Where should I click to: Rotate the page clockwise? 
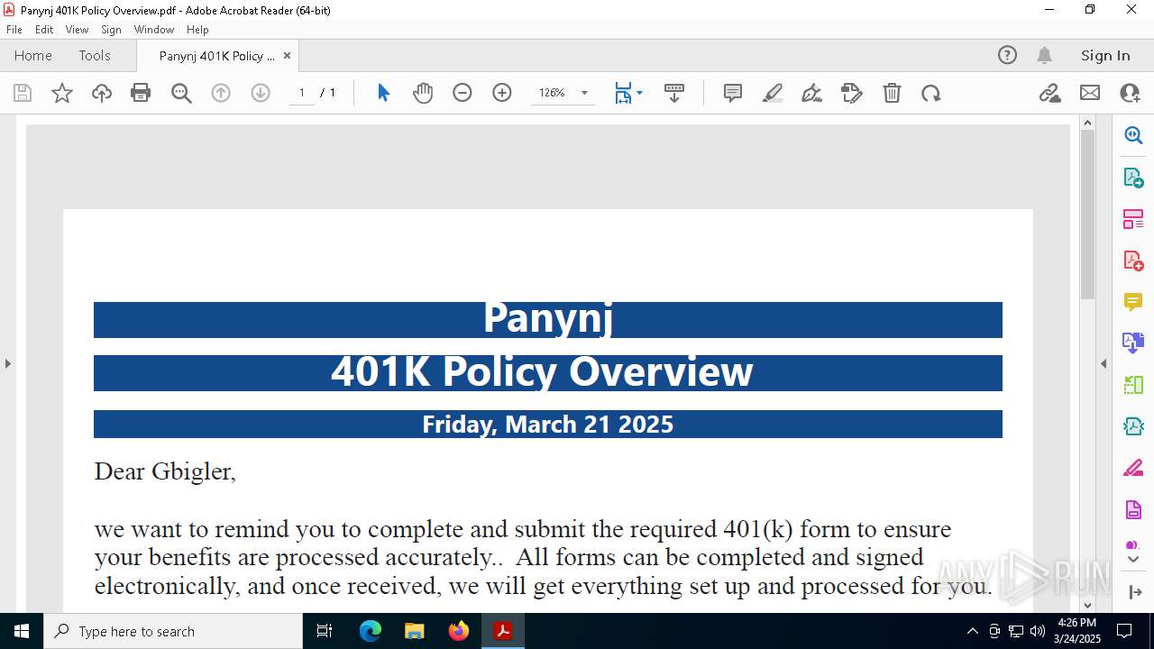931,93
